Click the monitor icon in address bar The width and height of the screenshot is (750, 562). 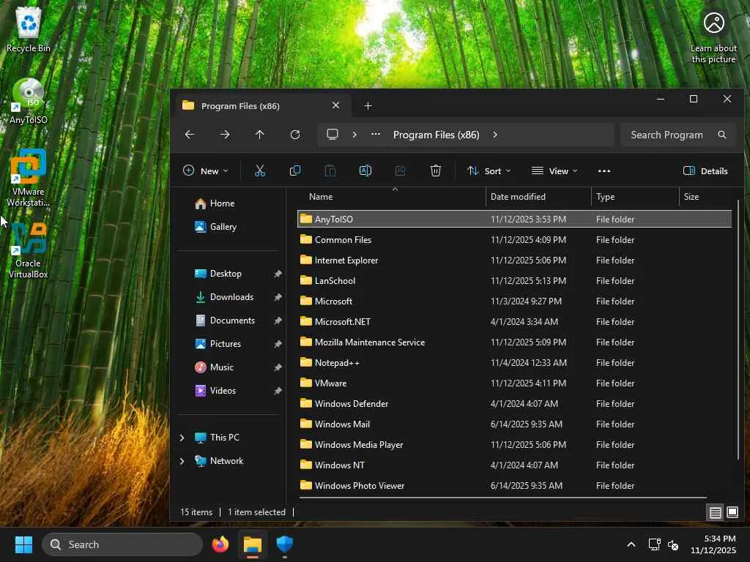coord(333,135)
